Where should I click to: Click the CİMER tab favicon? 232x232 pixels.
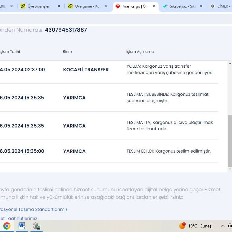tap(213, 6)
